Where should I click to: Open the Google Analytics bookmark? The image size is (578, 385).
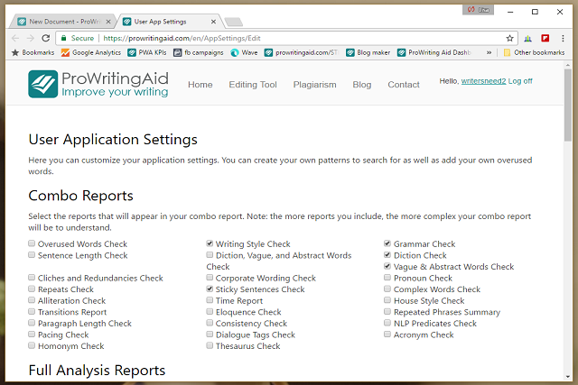point(90,52)
